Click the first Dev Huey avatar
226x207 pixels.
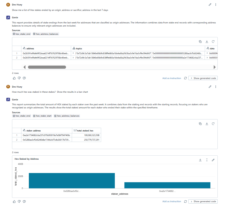point(8,5)
